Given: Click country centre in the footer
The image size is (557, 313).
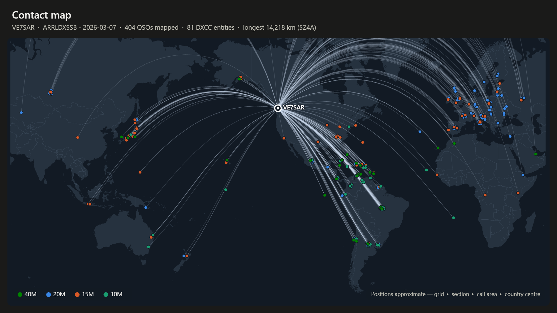Looking at the screenshot, I should 522,294.
